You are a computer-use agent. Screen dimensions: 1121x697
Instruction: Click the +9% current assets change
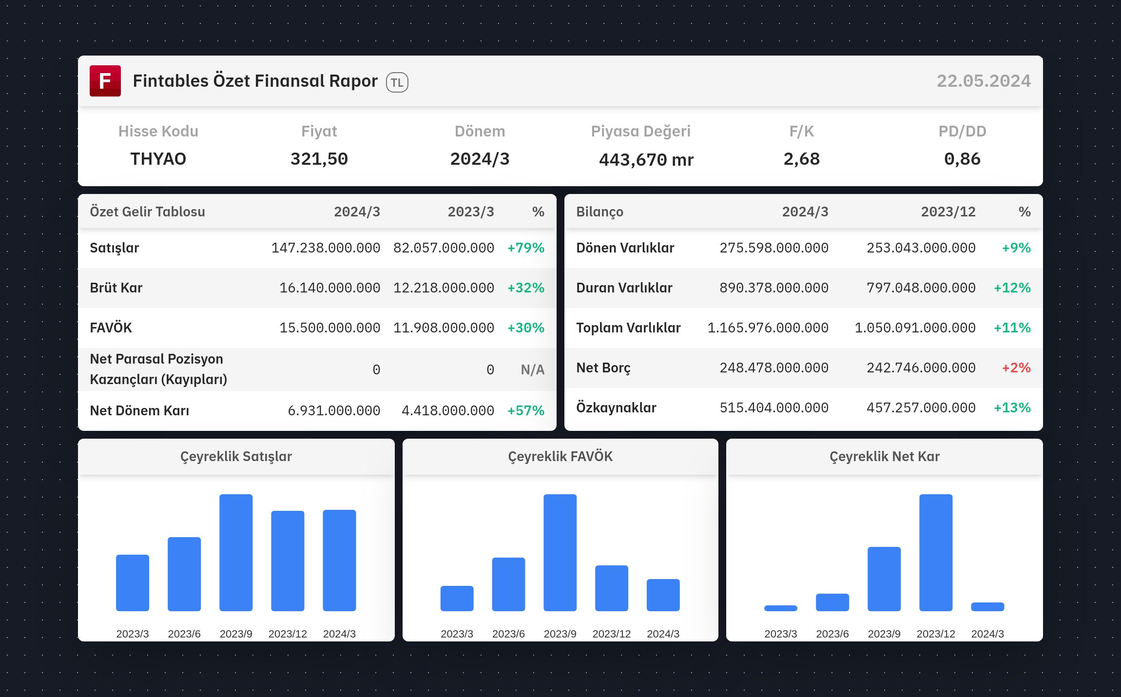[x=1016, y=248]
